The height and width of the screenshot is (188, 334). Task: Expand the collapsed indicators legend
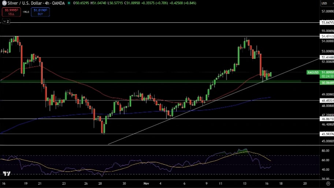5,22
